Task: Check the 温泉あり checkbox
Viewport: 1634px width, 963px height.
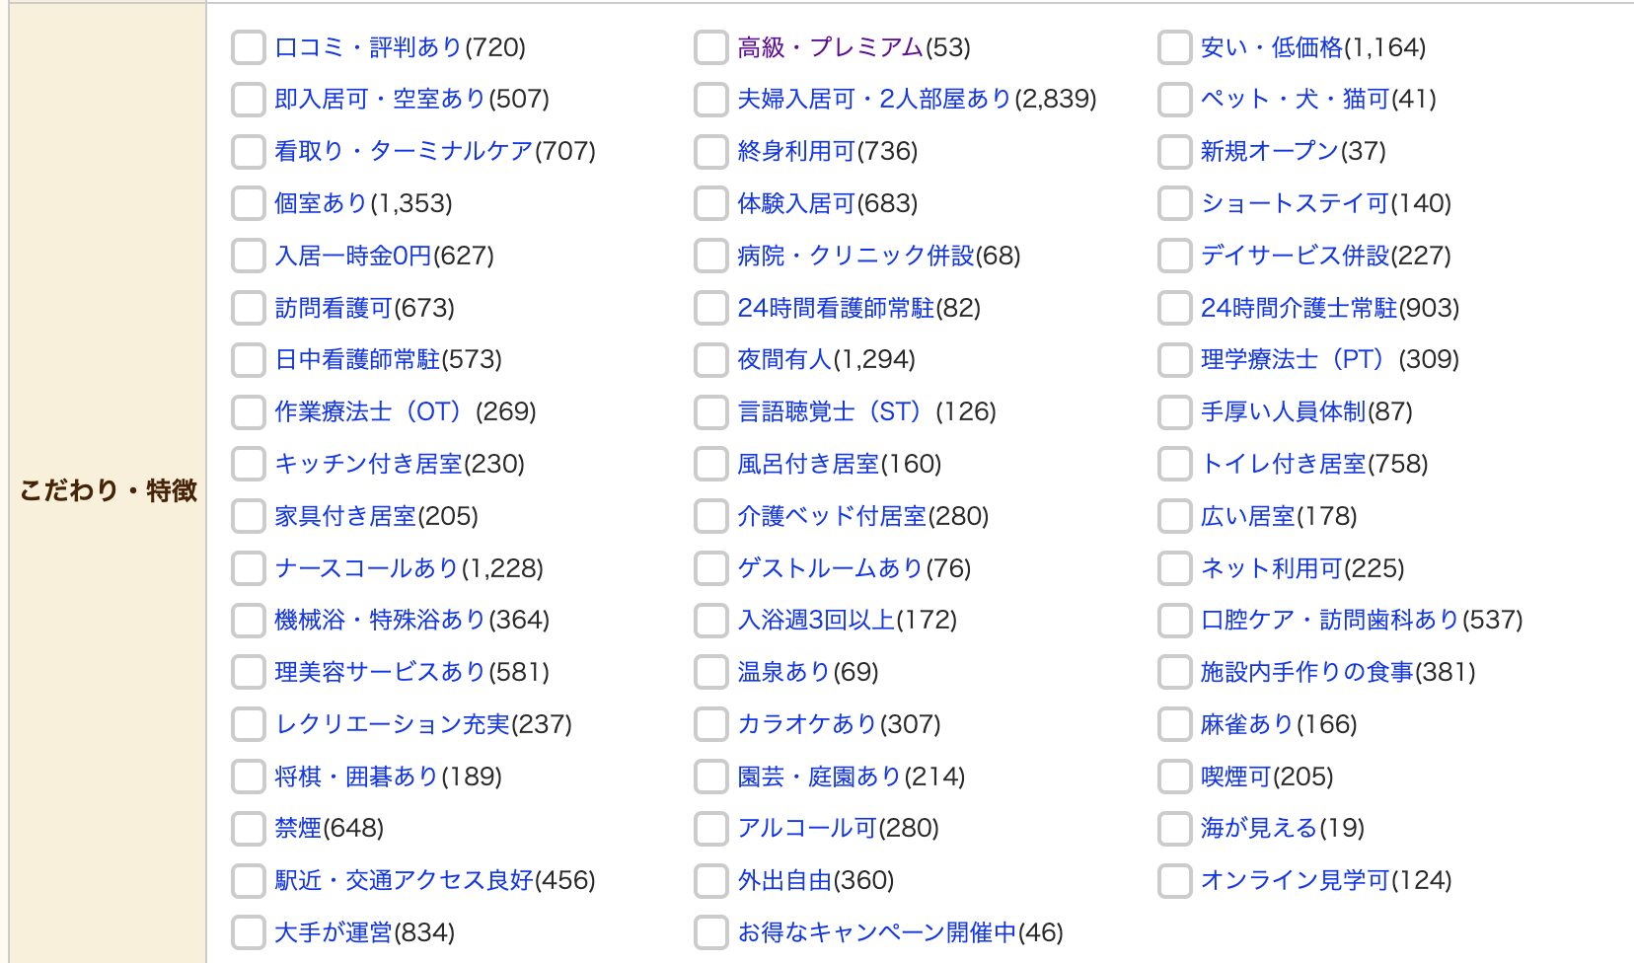Action: pos(711,673)
